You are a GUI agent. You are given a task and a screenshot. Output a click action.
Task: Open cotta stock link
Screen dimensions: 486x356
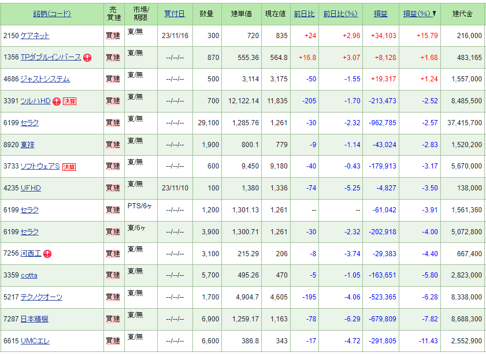(29, 275)
